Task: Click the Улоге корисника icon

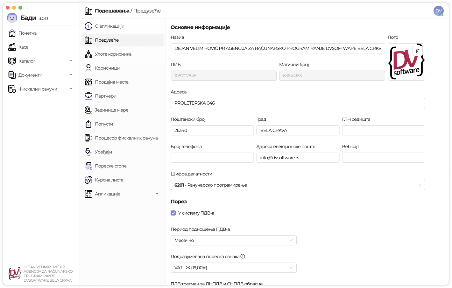Action: click(88, 54)
